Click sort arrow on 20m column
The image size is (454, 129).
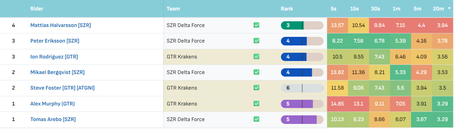coord(449,9)
